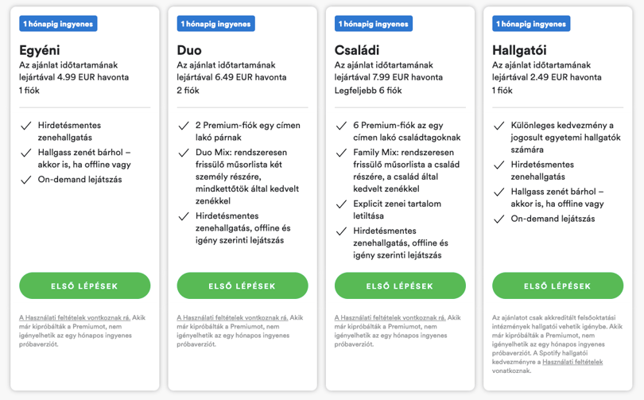
Task: Click checkmark beside Különleges kedvezmény feature
Action: click(x=499, y=126)
